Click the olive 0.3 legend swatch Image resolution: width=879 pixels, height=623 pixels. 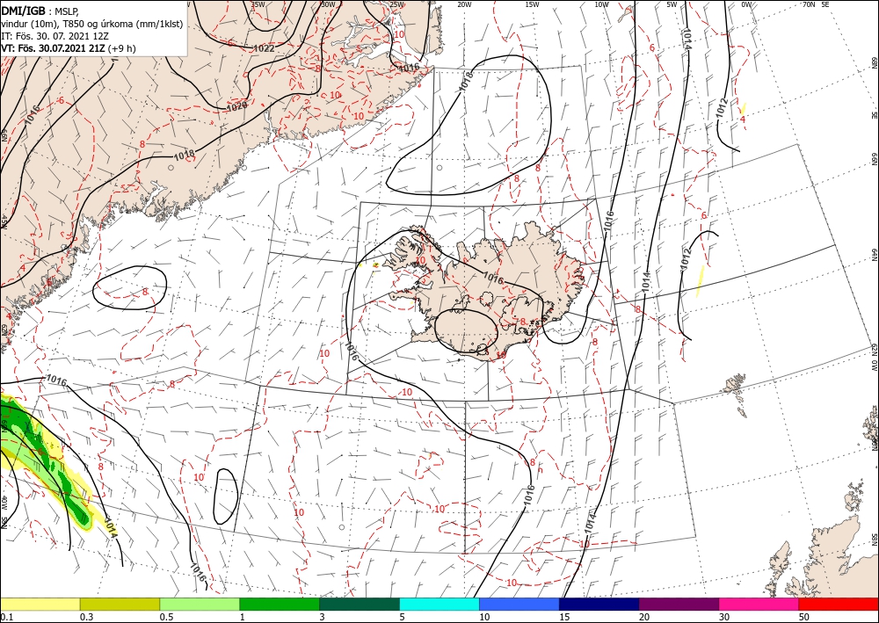[x=120, y=604]
